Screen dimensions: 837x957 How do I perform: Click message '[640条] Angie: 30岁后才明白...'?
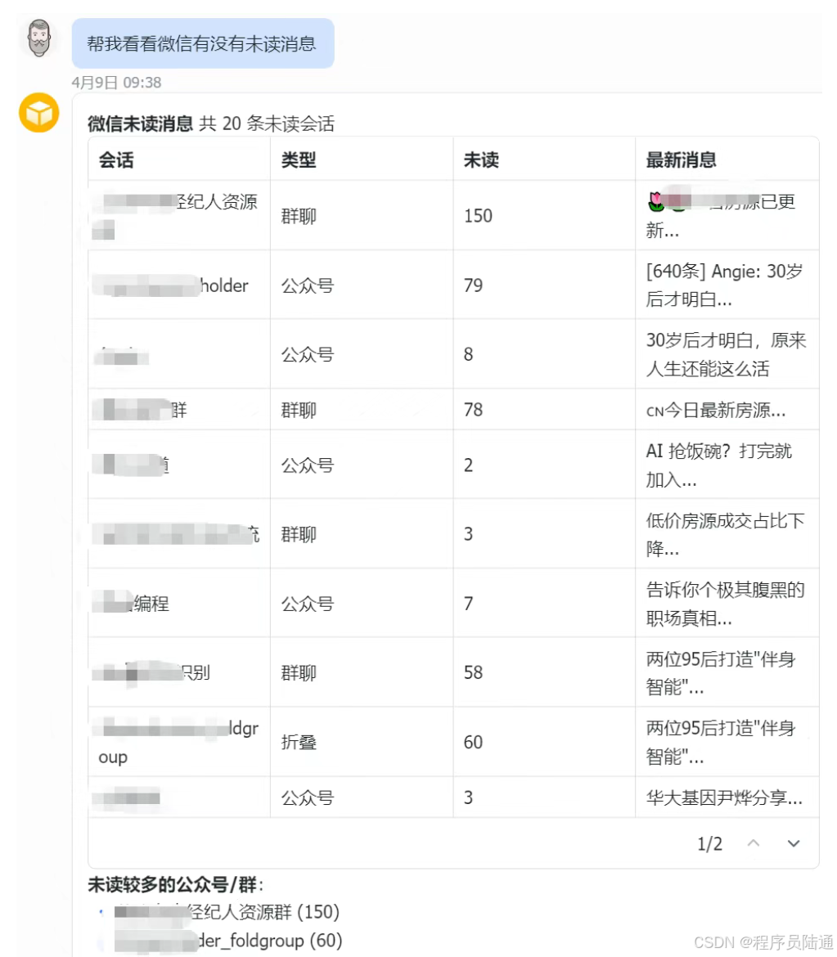click(x=725, y=285)
